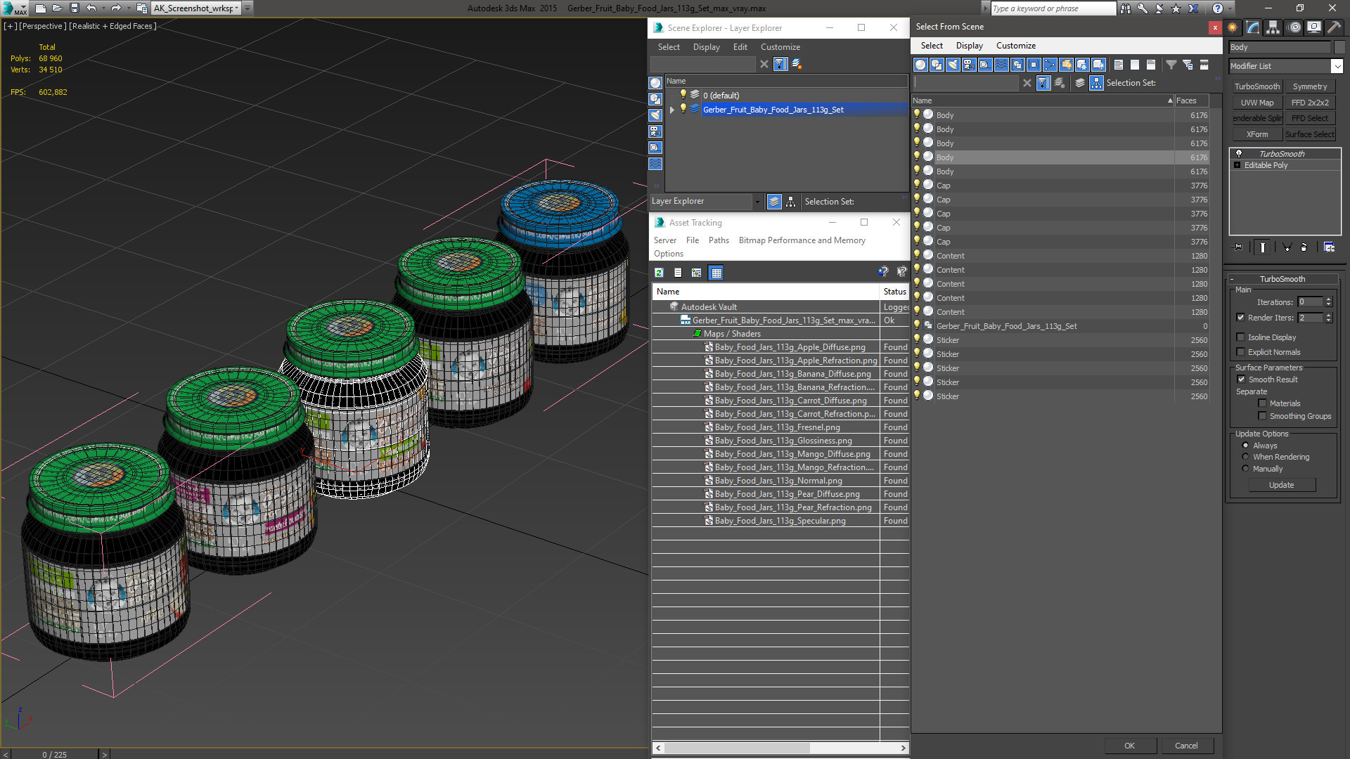Create new layer icon in Scene Explorer

coord(797,64)
